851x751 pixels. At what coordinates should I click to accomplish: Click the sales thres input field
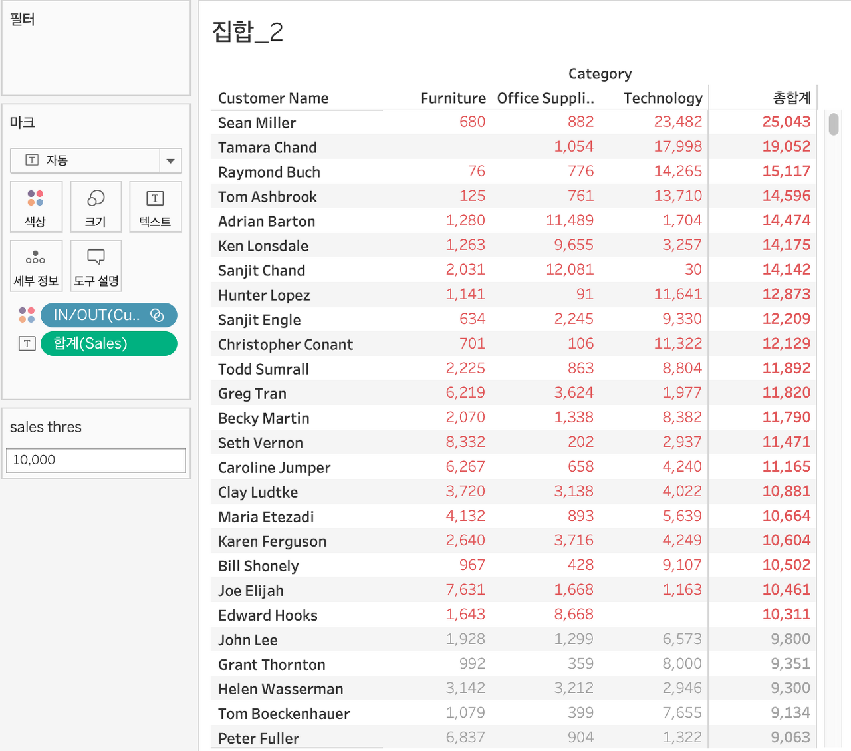(x=96, y=460)
